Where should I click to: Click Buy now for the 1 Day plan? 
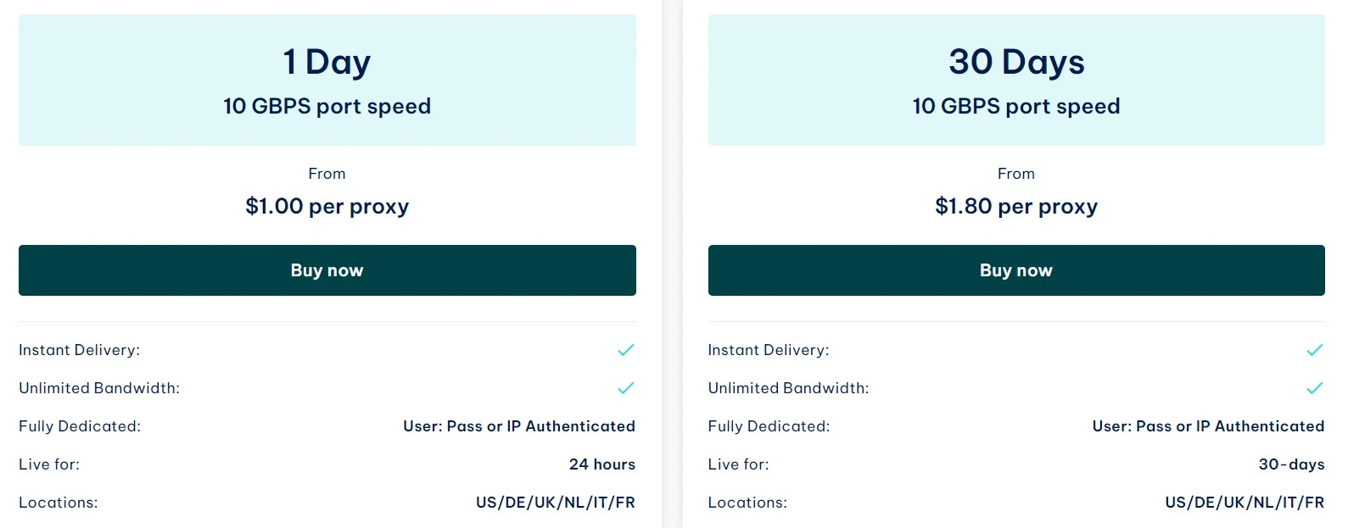327,270
